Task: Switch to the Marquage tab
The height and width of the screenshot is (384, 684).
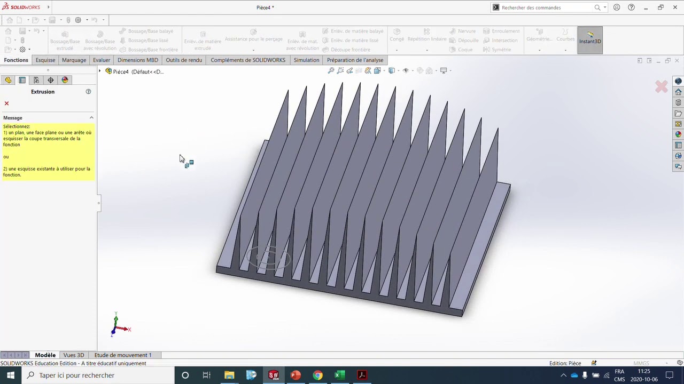Action: tap(74, 60)
